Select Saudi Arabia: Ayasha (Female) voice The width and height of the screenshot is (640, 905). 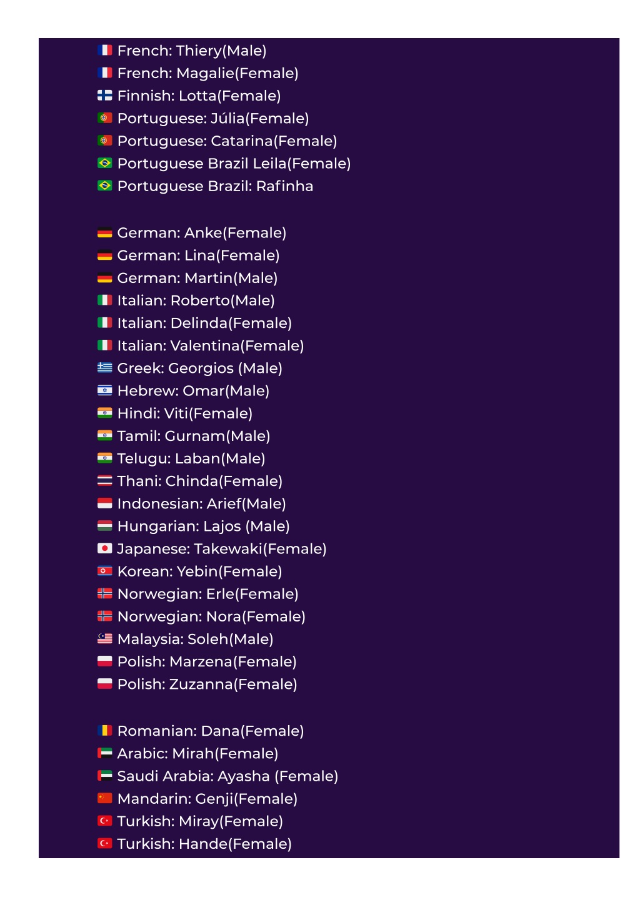pos(227,776)
